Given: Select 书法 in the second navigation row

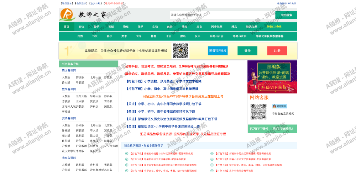Looking at the screenshot, I should tap(95, 36).
